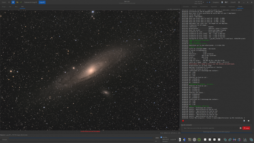Clear the console output icon
This screenshot has height=143, width=254.
coord(248,121)
